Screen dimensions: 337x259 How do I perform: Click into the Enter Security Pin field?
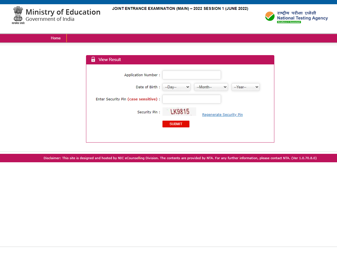coord(191,99)
